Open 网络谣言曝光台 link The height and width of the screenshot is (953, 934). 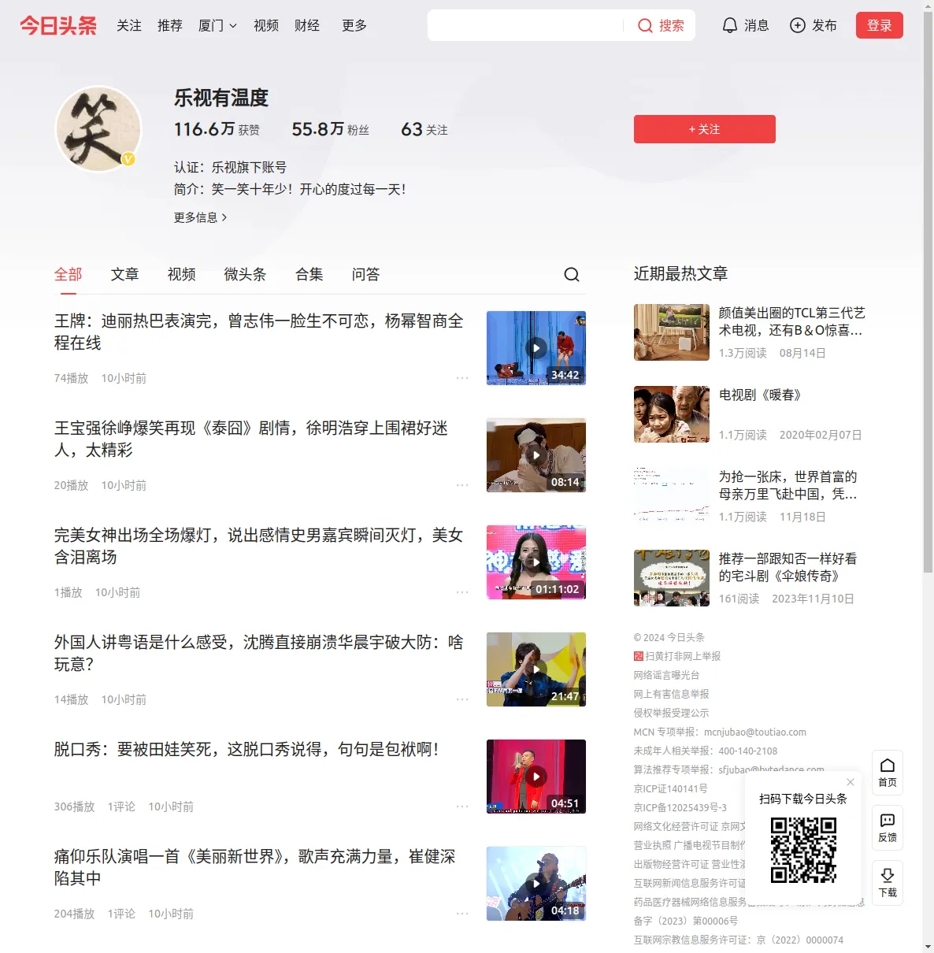point(667,675)
